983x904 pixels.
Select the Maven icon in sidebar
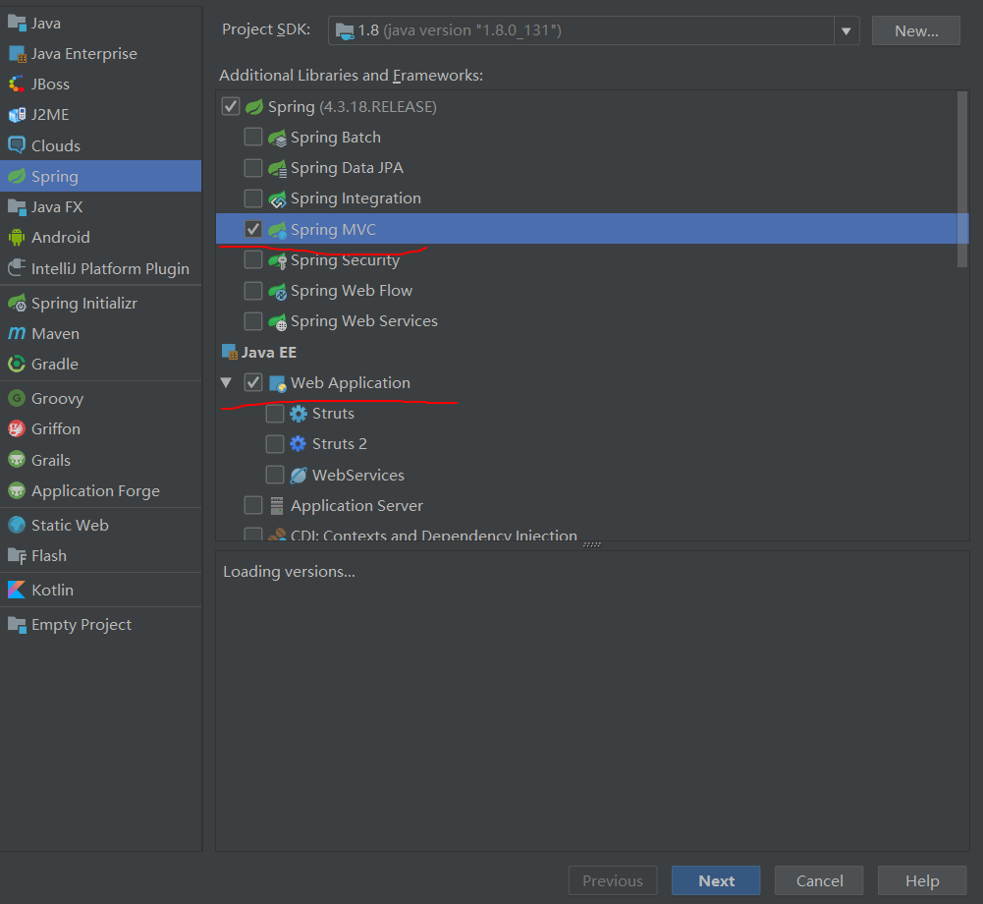tap(17, 333)
